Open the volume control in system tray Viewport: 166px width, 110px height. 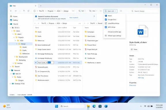click(x=148, y=106)
